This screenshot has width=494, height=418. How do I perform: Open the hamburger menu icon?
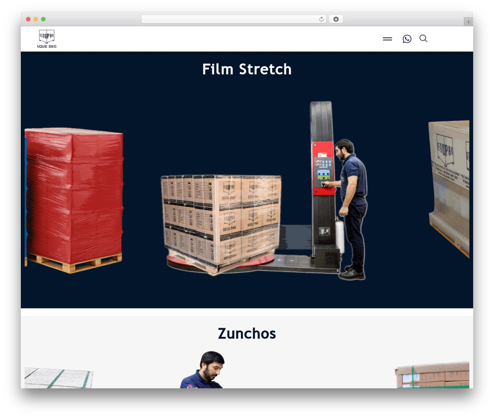pos(387,39)
